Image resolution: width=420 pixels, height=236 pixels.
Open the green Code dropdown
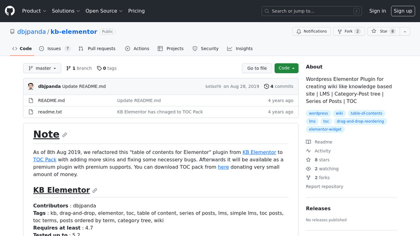point(286,68)
